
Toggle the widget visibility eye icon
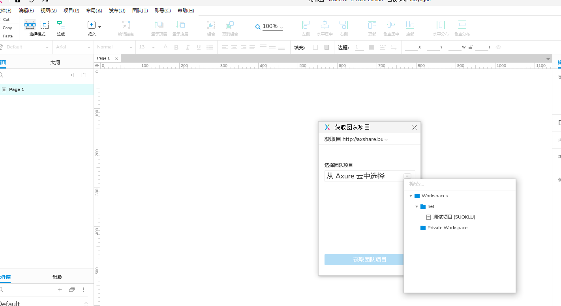point(499,47)
